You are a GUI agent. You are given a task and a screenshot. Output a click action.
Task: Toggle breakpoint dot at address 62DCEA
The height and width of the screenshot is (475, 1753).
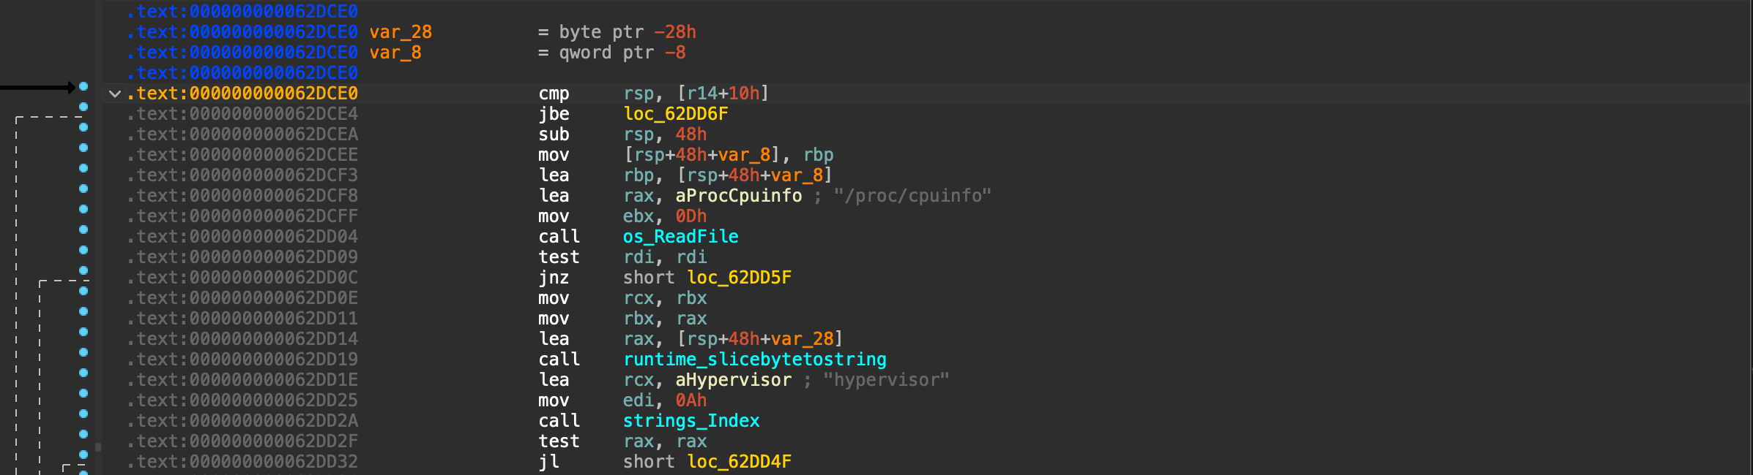coord(83,127)
